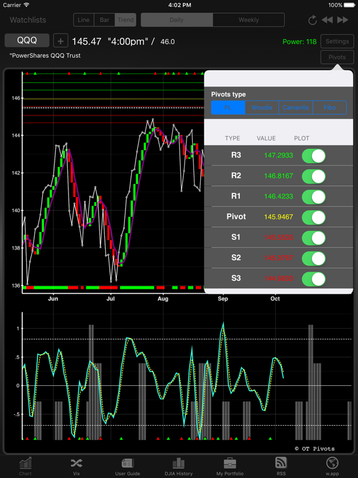
Task: Tap the S3 value 144.6833
Action: tap(278, 278)
